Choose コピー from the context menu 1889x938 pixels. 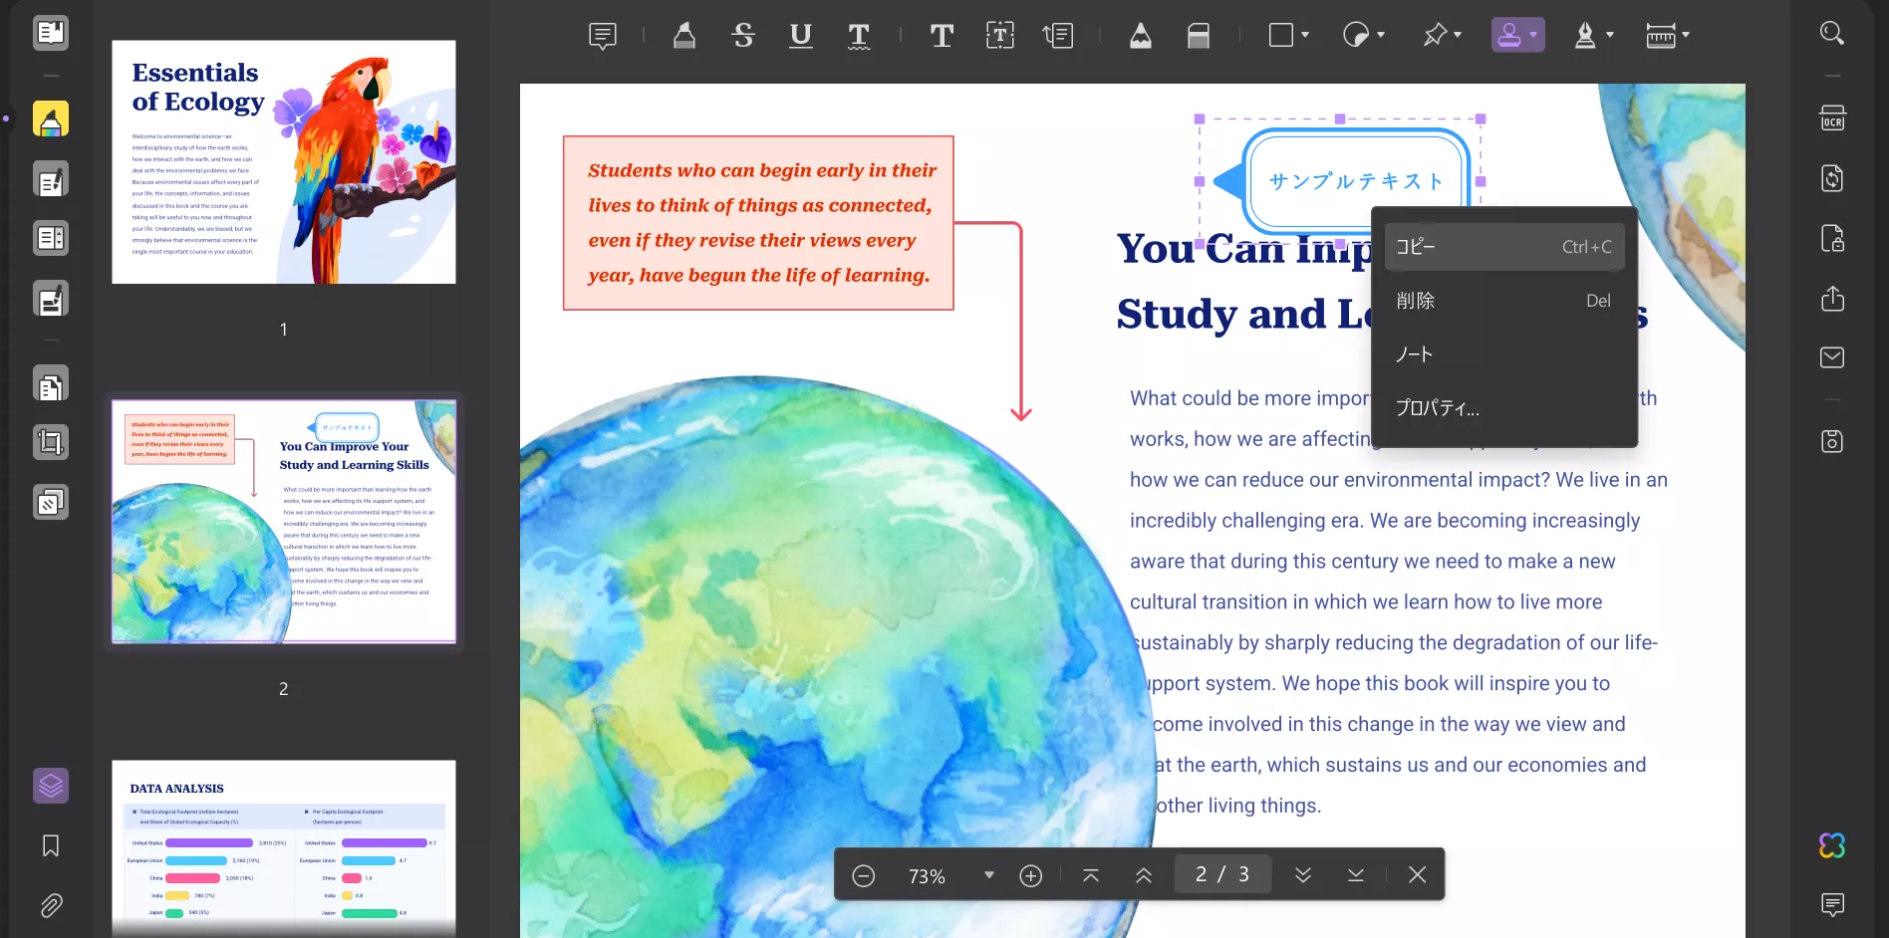click(x=1504, y=247)
